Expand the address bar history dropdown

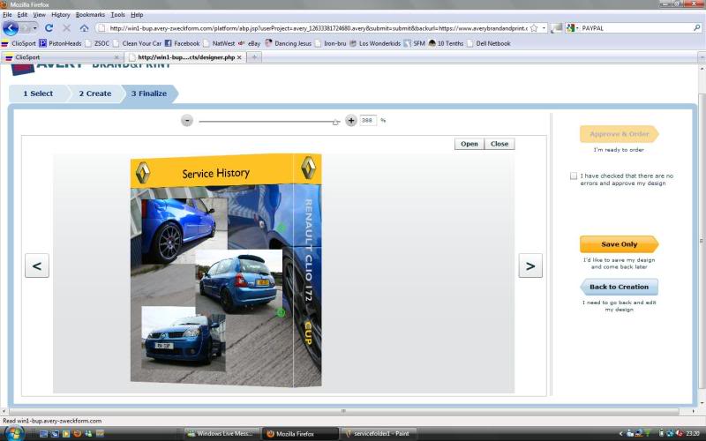[545, 28]
